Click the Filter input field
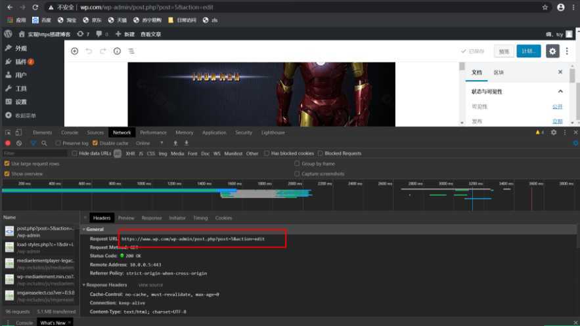This screenshot has height=326, width=580. click(35, 153)
